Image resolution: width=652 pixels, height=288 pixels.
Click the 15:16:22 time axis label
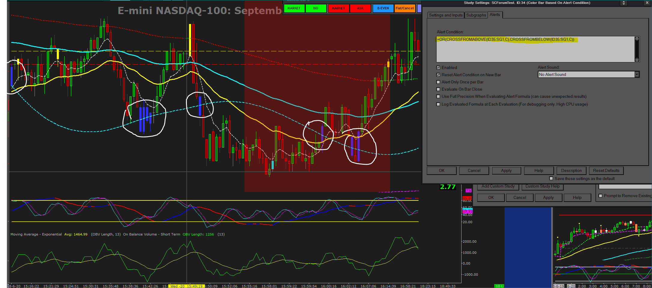[31, 286]
